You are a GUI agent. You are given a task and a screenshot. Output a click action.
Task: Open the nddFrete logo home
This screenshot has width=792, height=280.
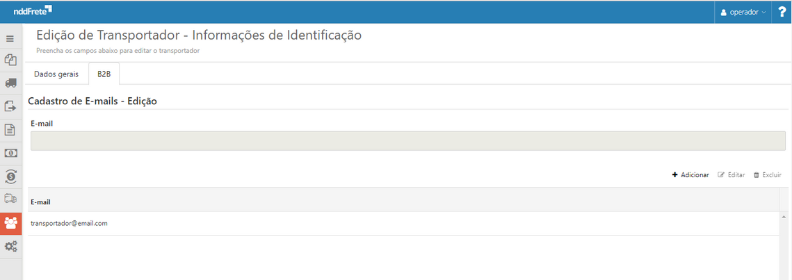pyautogui.click(x=33, y=11)
